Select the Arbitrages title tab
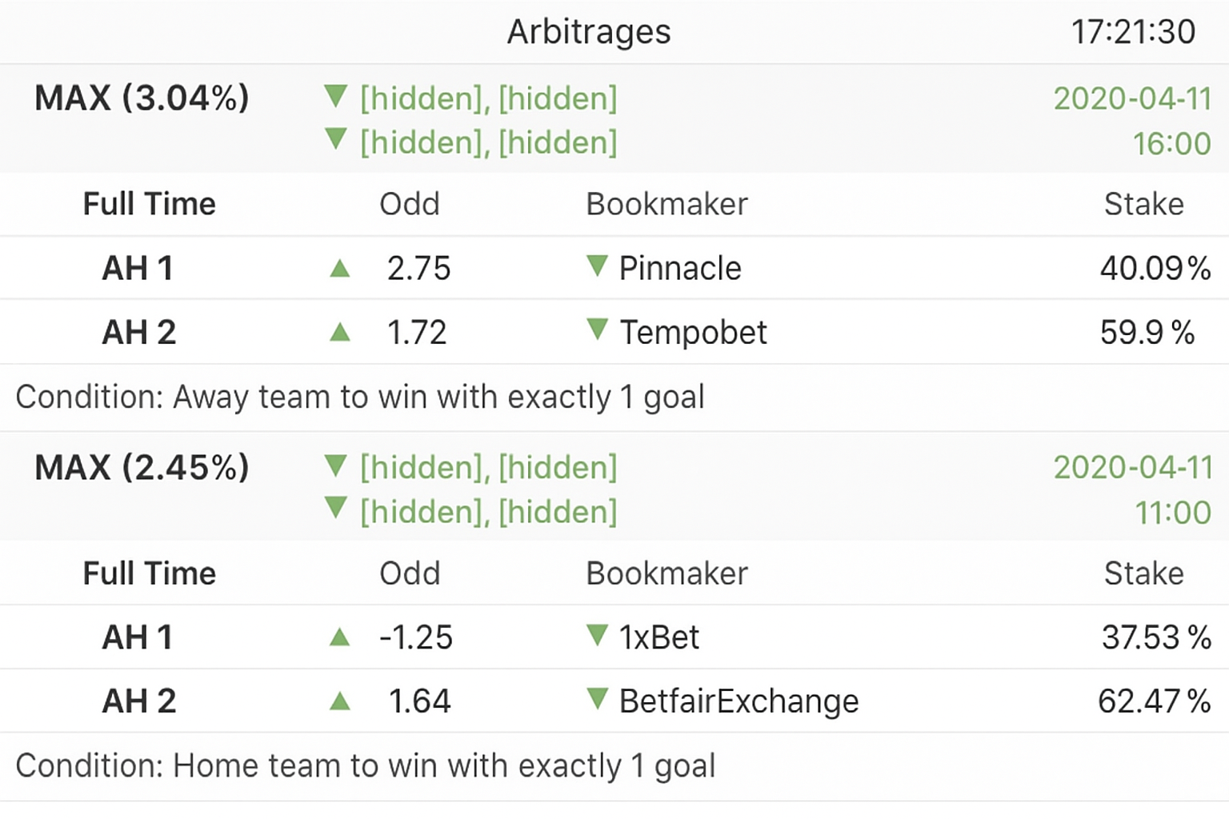Viewport: 1229px width, 819px height. tap(589, 32)
